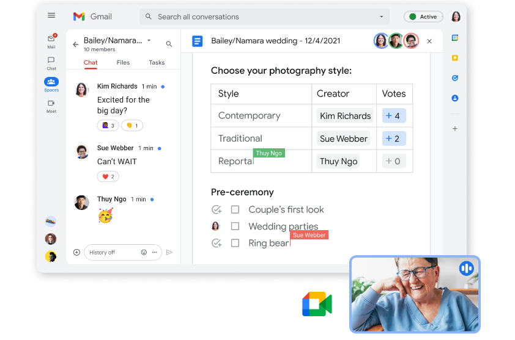Open Google Calendar in the side panel
The width and height of the screenshot is (515, 340).
pyautogui.click(x=455, y=38)
